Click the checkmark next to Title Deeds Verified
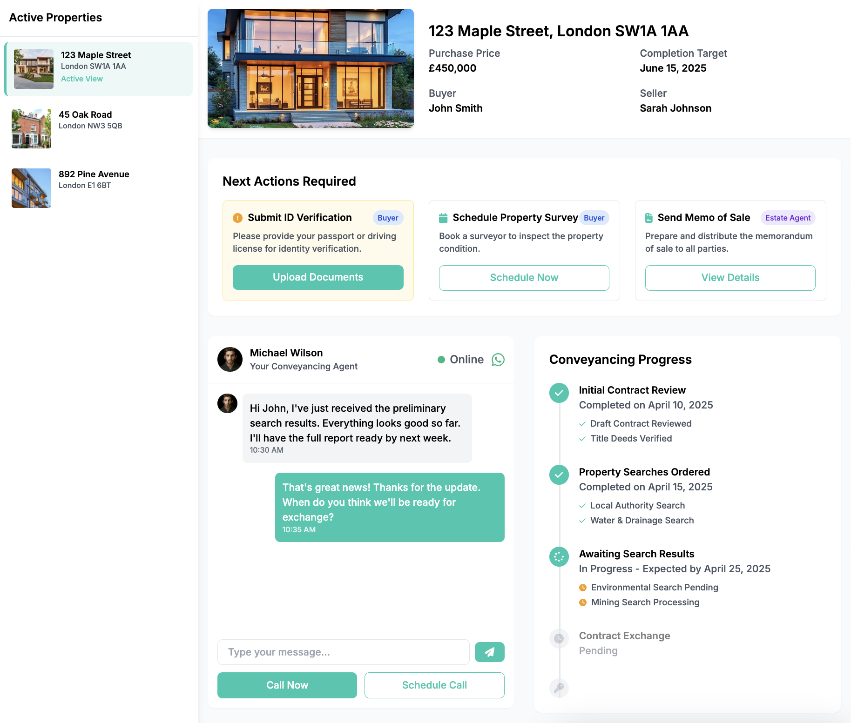This screenshot has height=723, width=851. (x=583, y=438)
